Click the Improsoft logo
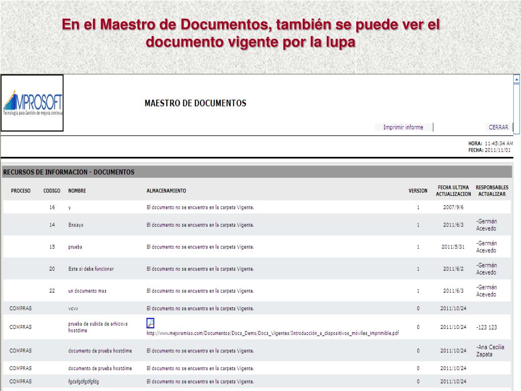This screenshot has width=521, height=391. point(32,103)
